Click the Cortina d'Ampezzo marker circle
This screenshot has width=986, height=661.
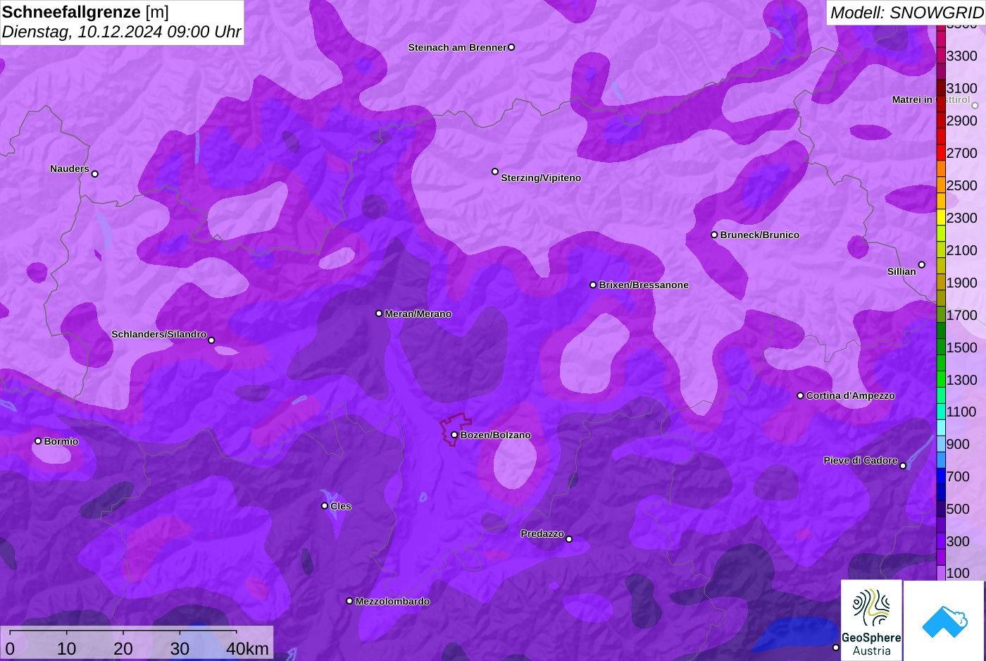coord(800,395)
